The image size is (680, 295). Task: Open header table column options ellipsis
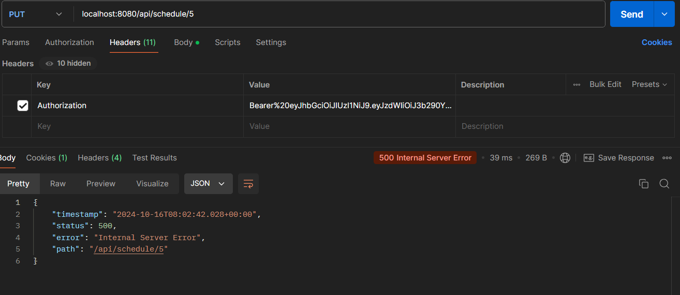click(576, 84)
